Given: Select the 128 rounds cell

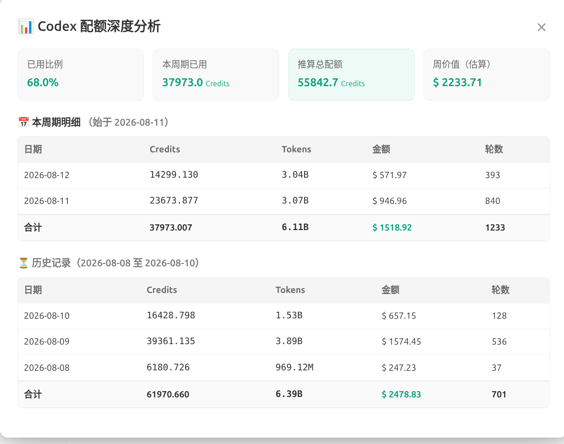Looking at the screenshot, I should [499, 316].
